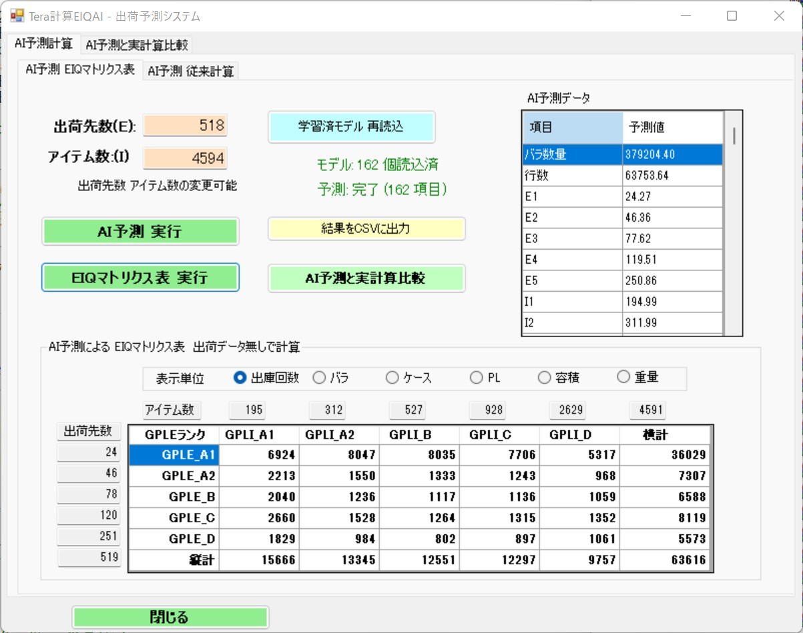Click grand total cell 63616

665,560
